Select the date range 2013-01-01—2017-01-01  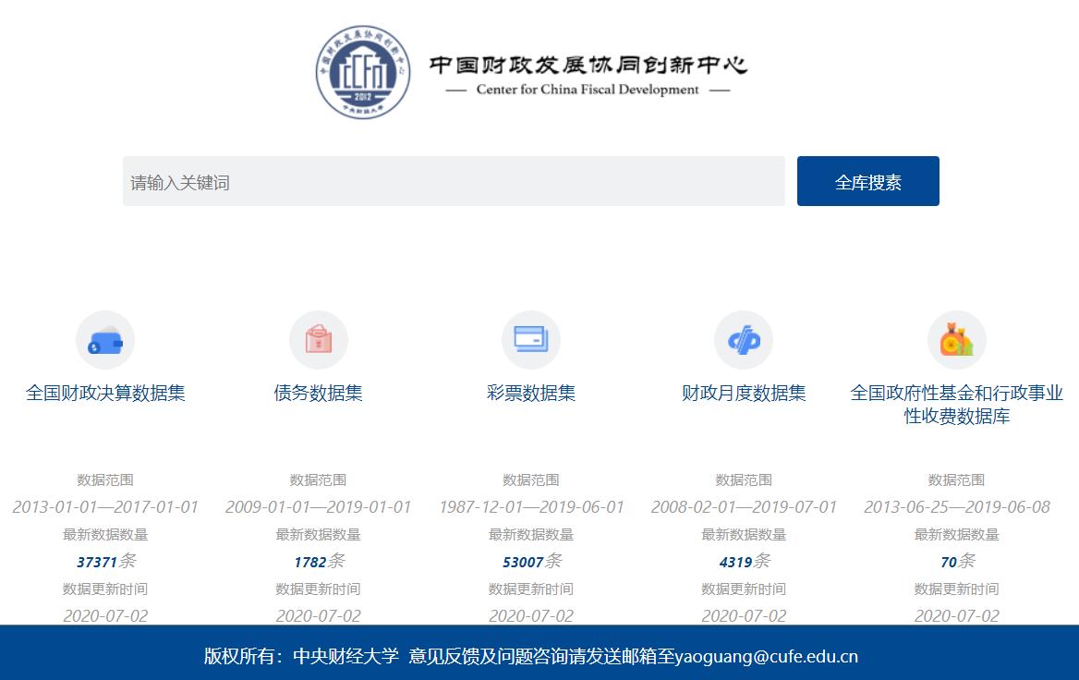[x=105, y=507]
